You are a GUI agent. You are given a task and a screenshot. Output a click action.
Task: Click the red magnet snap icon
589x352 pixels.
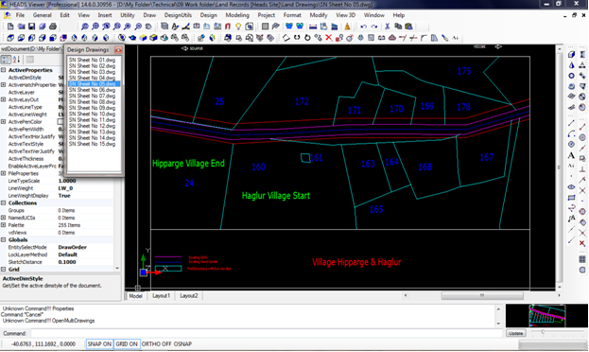228,26
